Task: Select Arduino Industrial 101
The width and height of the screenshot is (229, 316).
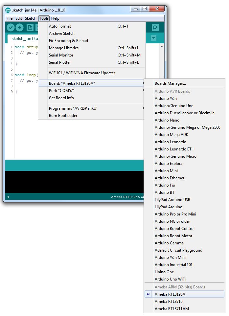Action: pos(184,265)
